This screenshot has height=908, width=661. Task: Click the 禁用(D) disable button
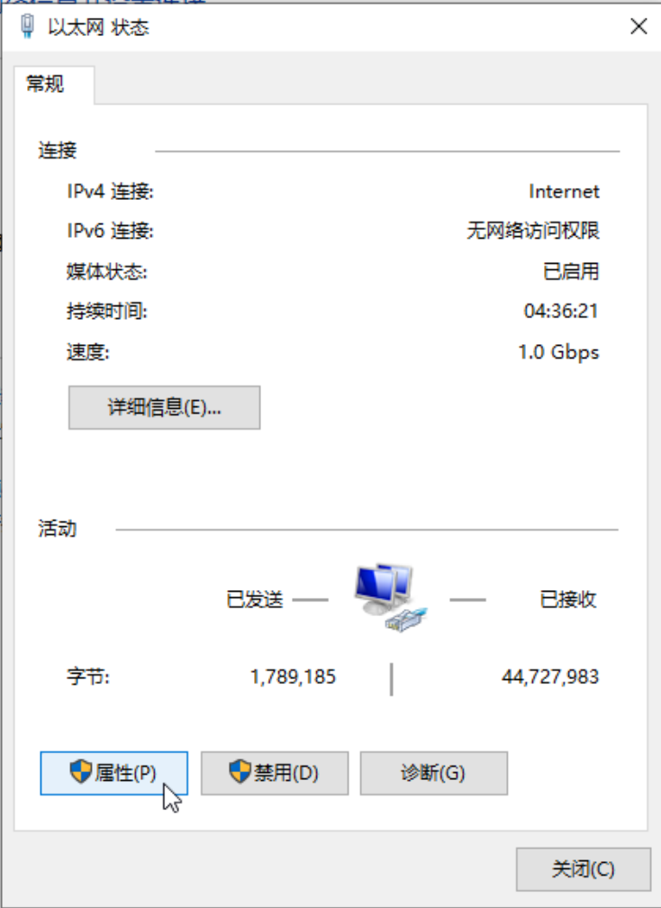[275, 773]
